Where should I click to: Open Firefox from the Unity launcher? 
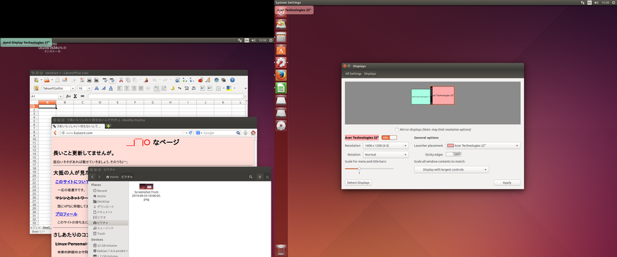281,75
